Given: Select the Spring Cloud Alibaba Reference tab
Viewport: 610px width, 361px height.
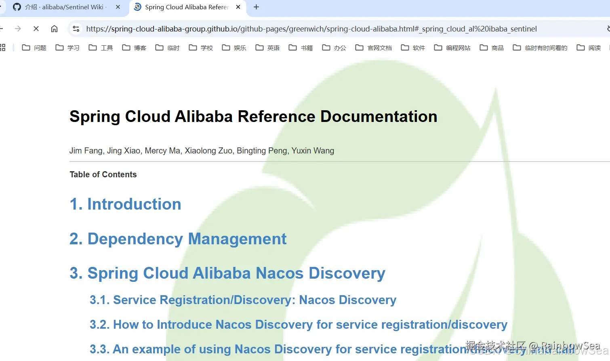Looking at the screenshot, I should 187,7.
